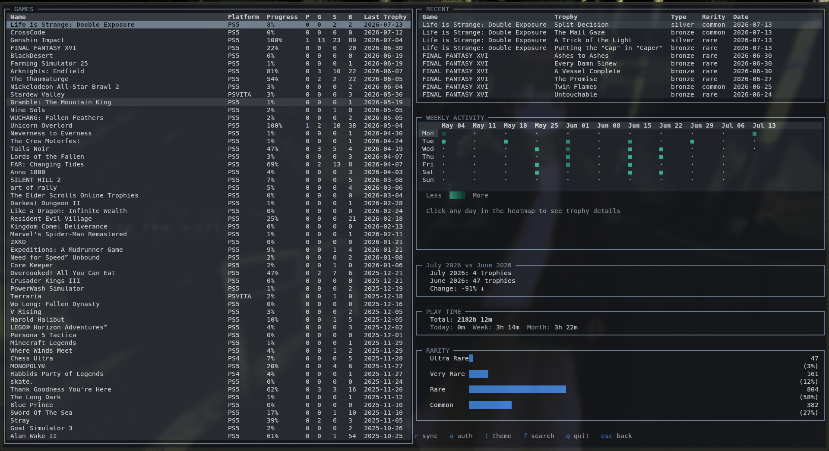Click the Progress column header
This screenshot has height=451, width=829.
point(282,17)
